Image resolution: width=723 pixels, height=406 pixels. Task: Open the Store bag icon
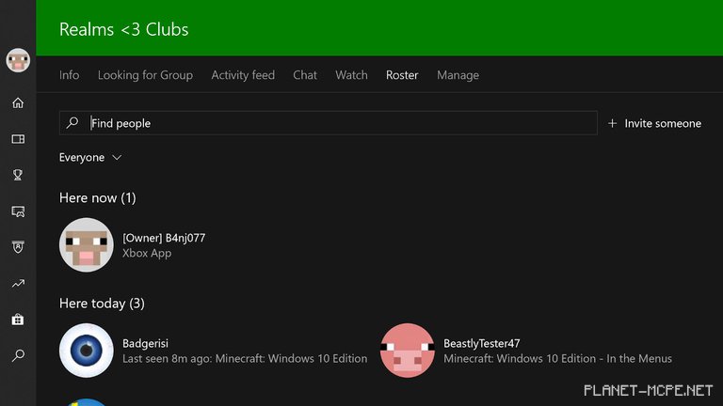point(18,320)
